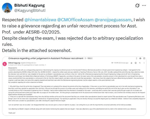Add an emoji reaction to the email
This screenshot has height=119, width=150.
135,63
